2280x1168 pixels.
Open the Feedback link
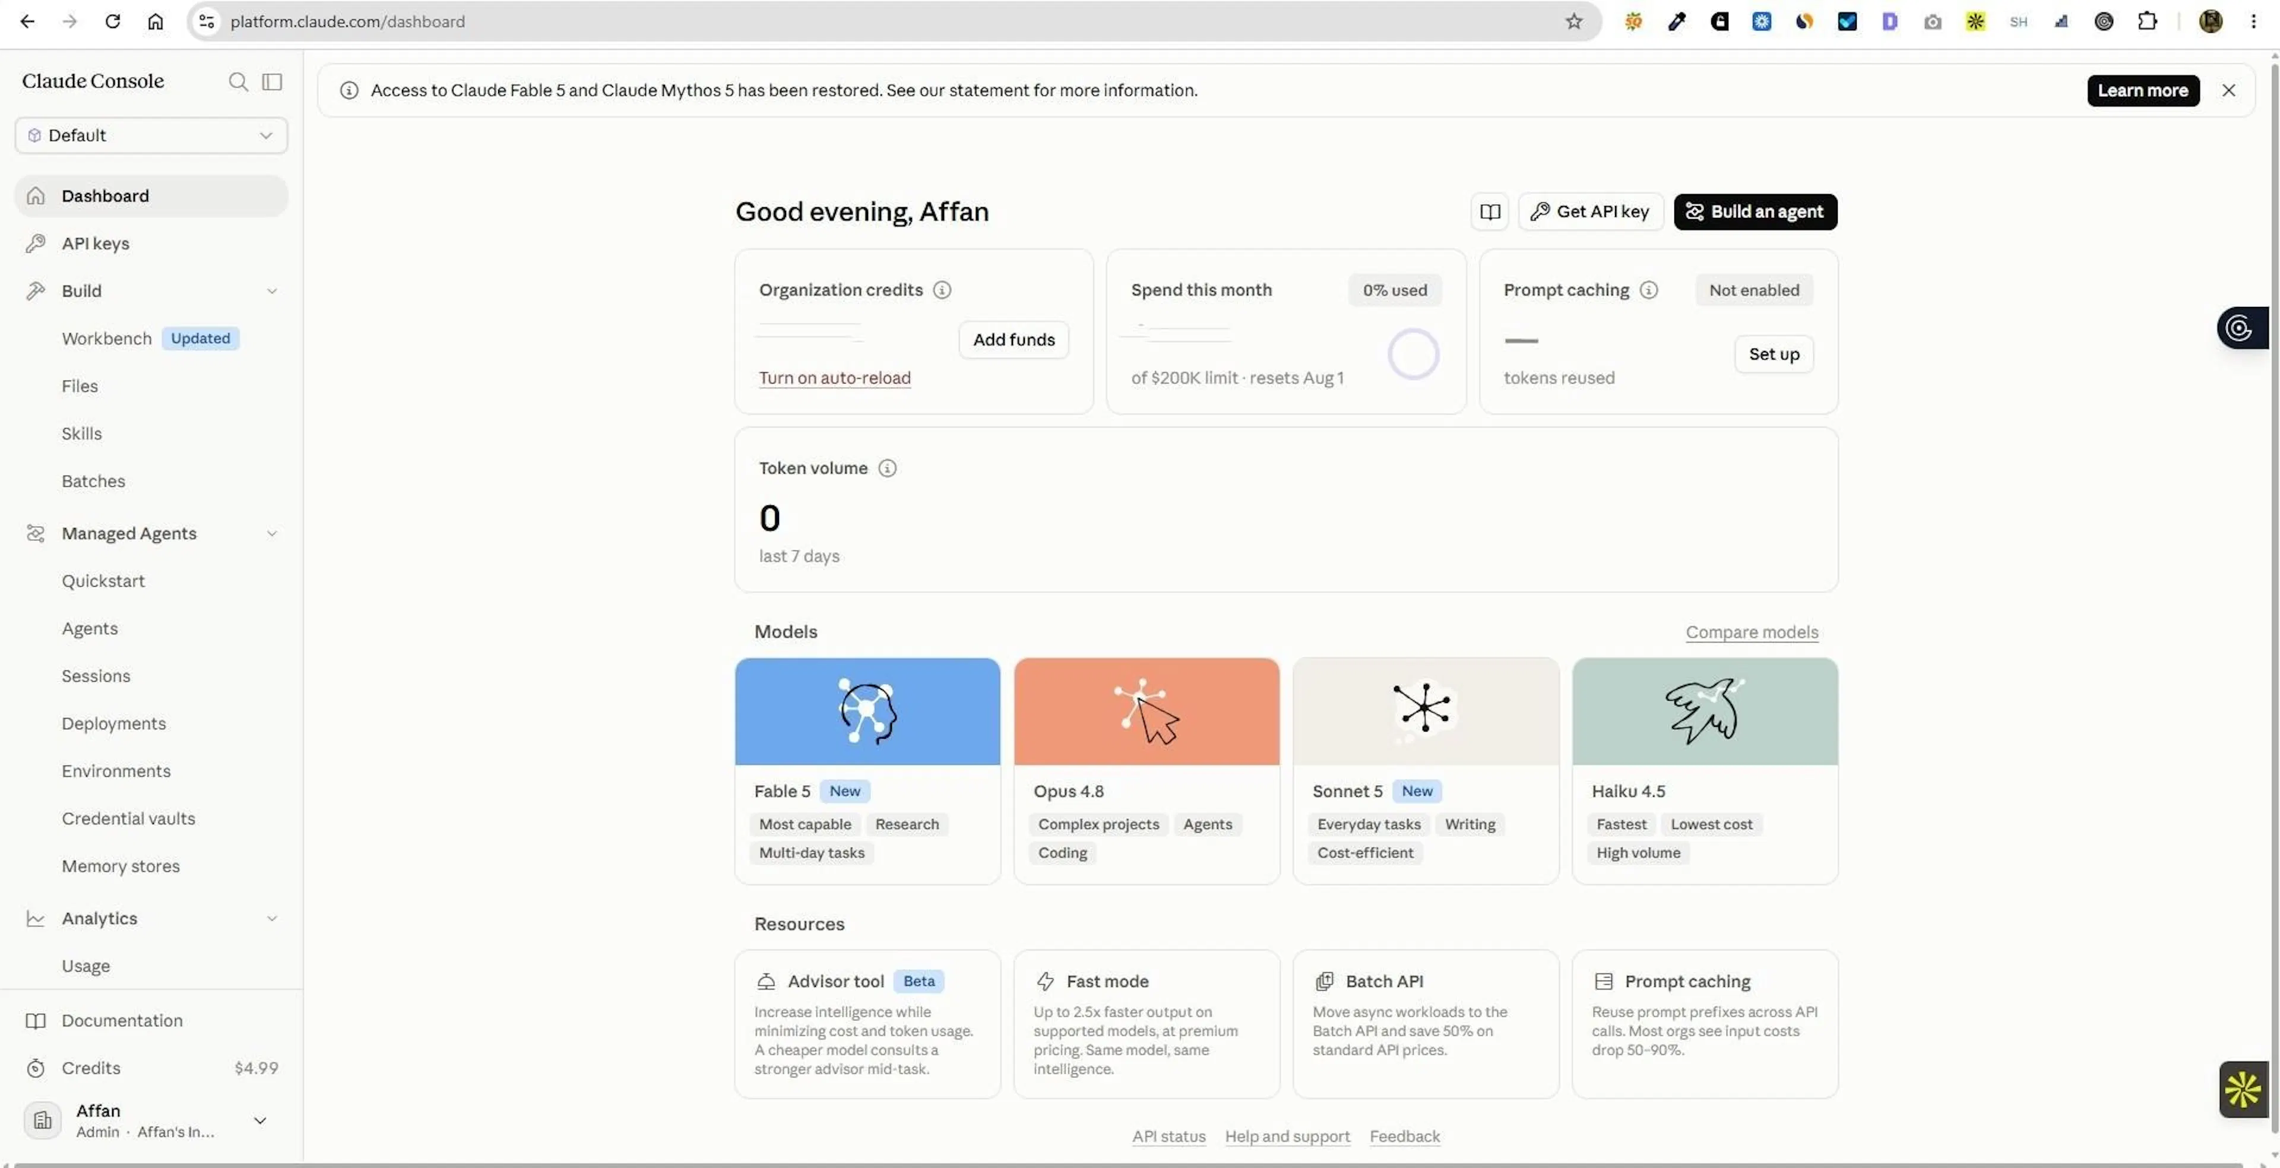pyautogui.click(x=1405, y=1136)
